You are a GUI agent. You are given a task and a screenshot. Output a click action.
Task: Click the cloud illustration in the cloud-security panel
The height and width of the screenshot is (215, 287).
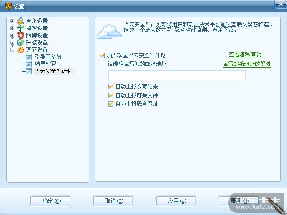[109, 31]
